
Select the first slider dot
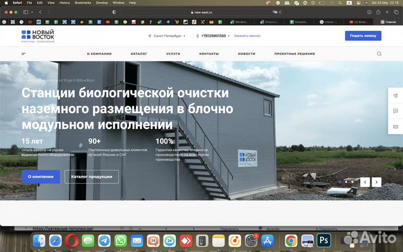(340, 182)
